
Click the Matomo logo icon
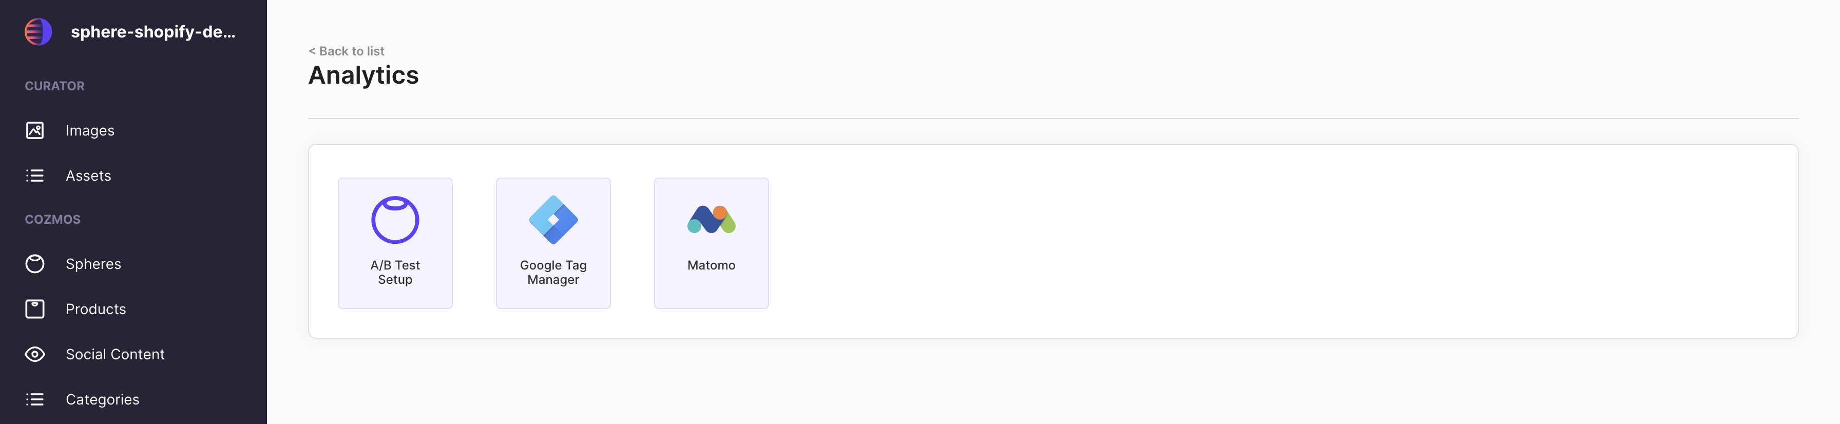(x=711, y=219)
